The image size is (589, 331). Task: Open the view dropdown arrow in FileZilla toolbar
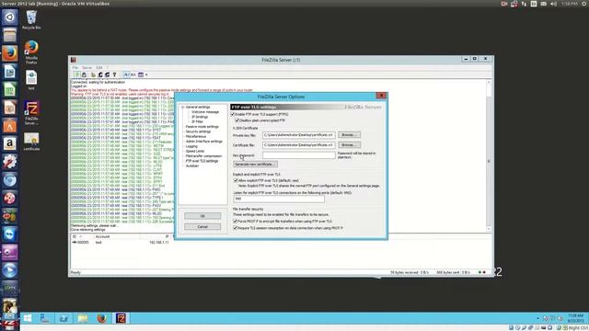coord(146,74)
